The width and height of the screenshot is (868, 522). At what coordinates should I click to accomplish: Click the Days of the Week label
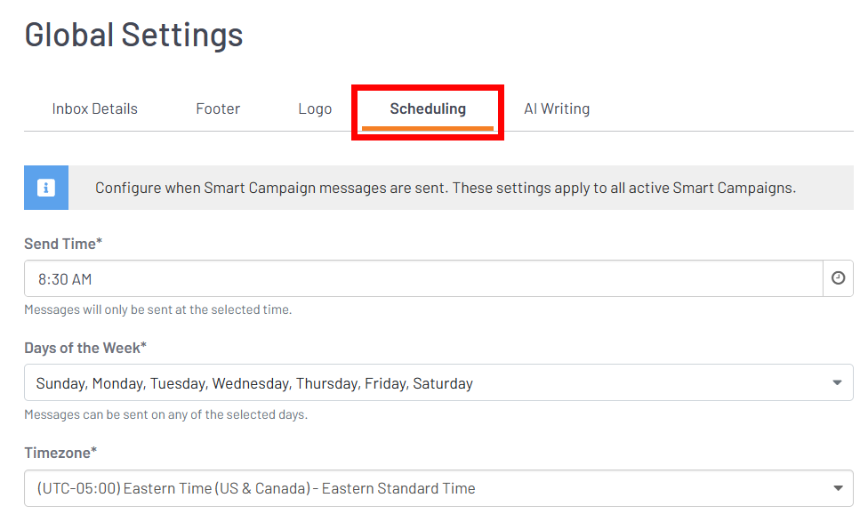click(85, 348)
